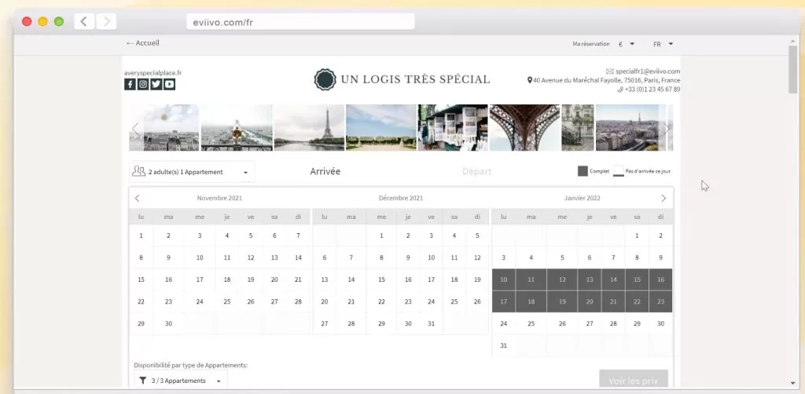
Task: Select December 31 in the calendar
Action: 432,324
